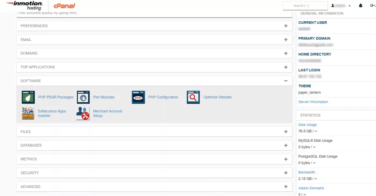Open Merchant Account Setup text link
Viewport: 376px width, 196px height.
(107, 113)
